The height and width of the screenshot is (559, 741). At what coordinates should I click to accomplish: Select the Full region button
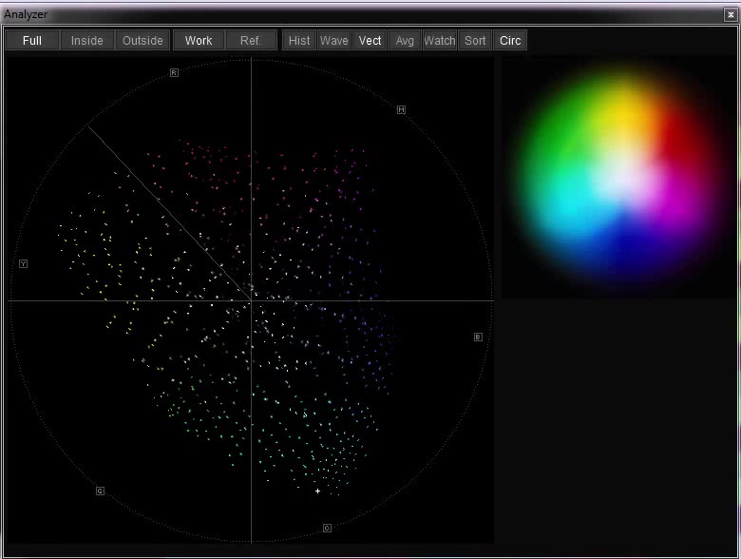pos(31,41)
